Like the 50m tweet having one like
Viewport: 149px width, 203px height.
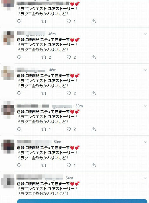(69, 165)
